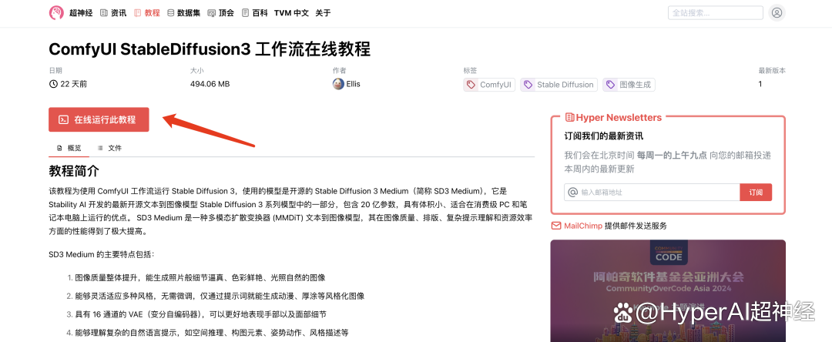
Task: Click the 全站搜索 search field
Action: click(715, 13)
